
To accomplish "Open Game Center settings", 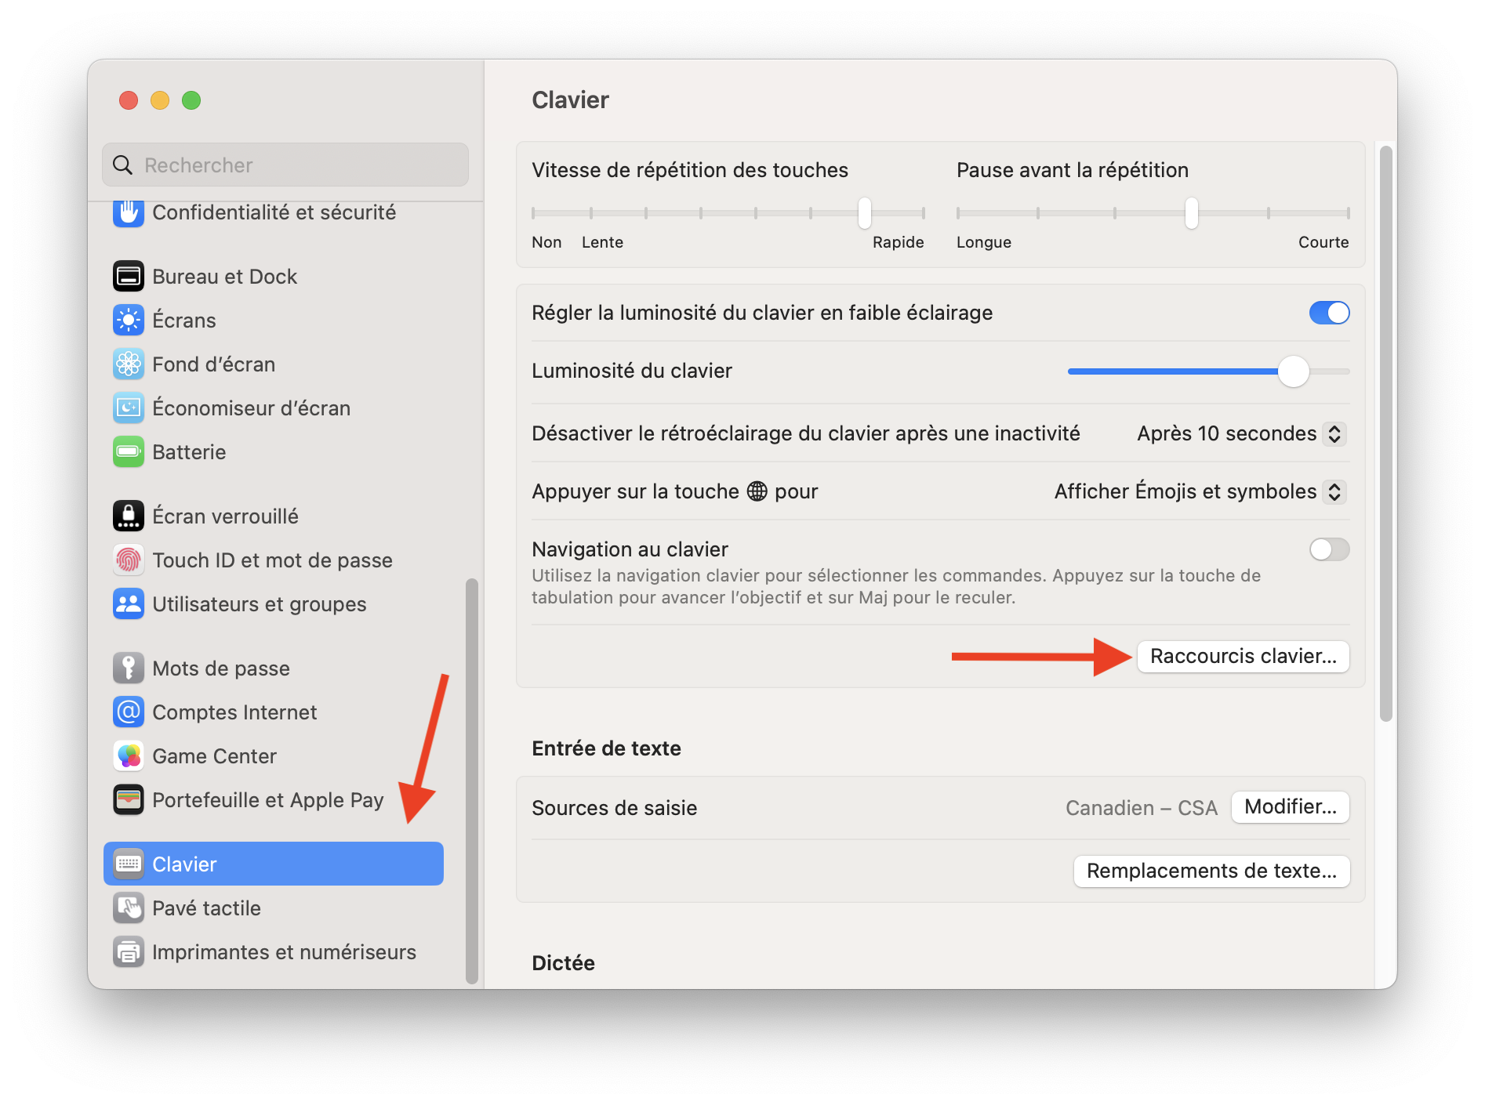I will 274,756.
